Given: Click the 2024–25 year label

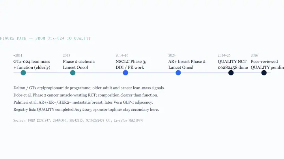Looking at the screenshot, I should [224, 55].
